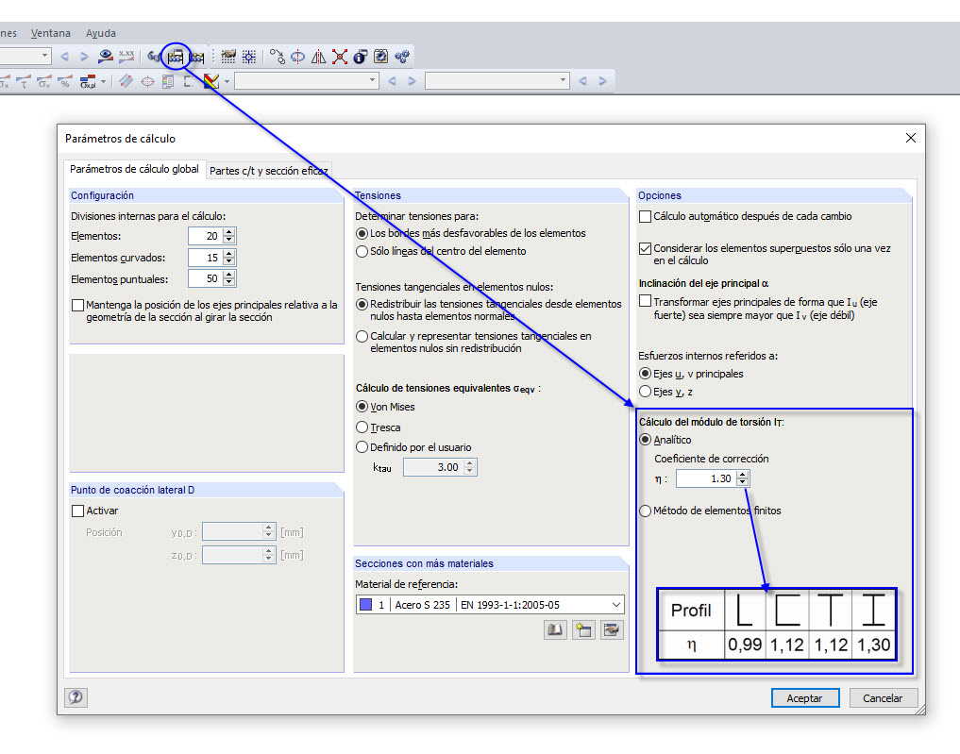Open dropdown arrow beside color scale icon
960x754 pixels.
(227, 81)
